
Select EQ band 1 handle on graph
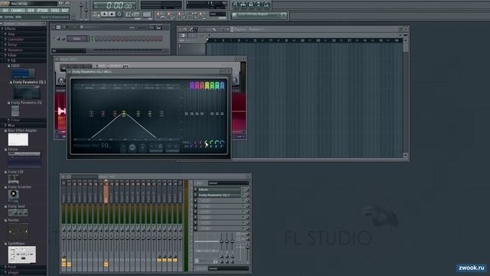point(91,113)
